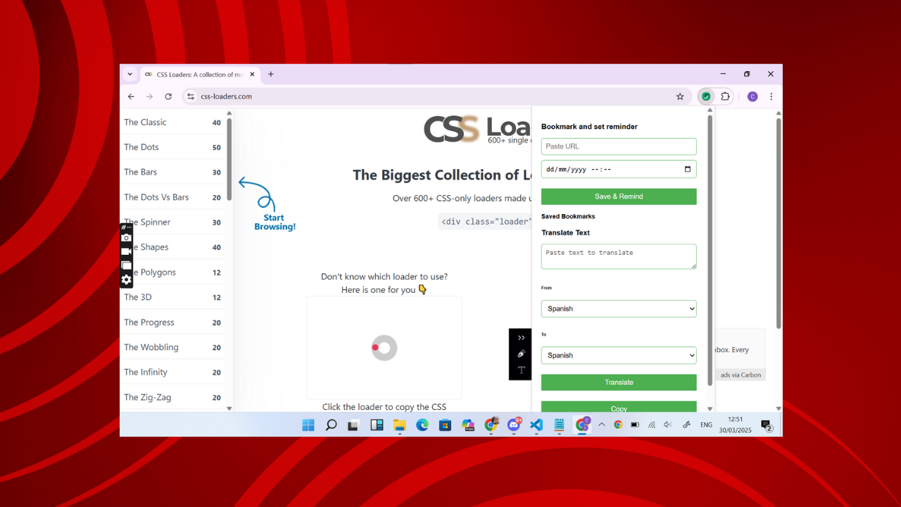Click the green extension icon in Chrome toolbar
This screenshot has height=507, width=901.
706,96
